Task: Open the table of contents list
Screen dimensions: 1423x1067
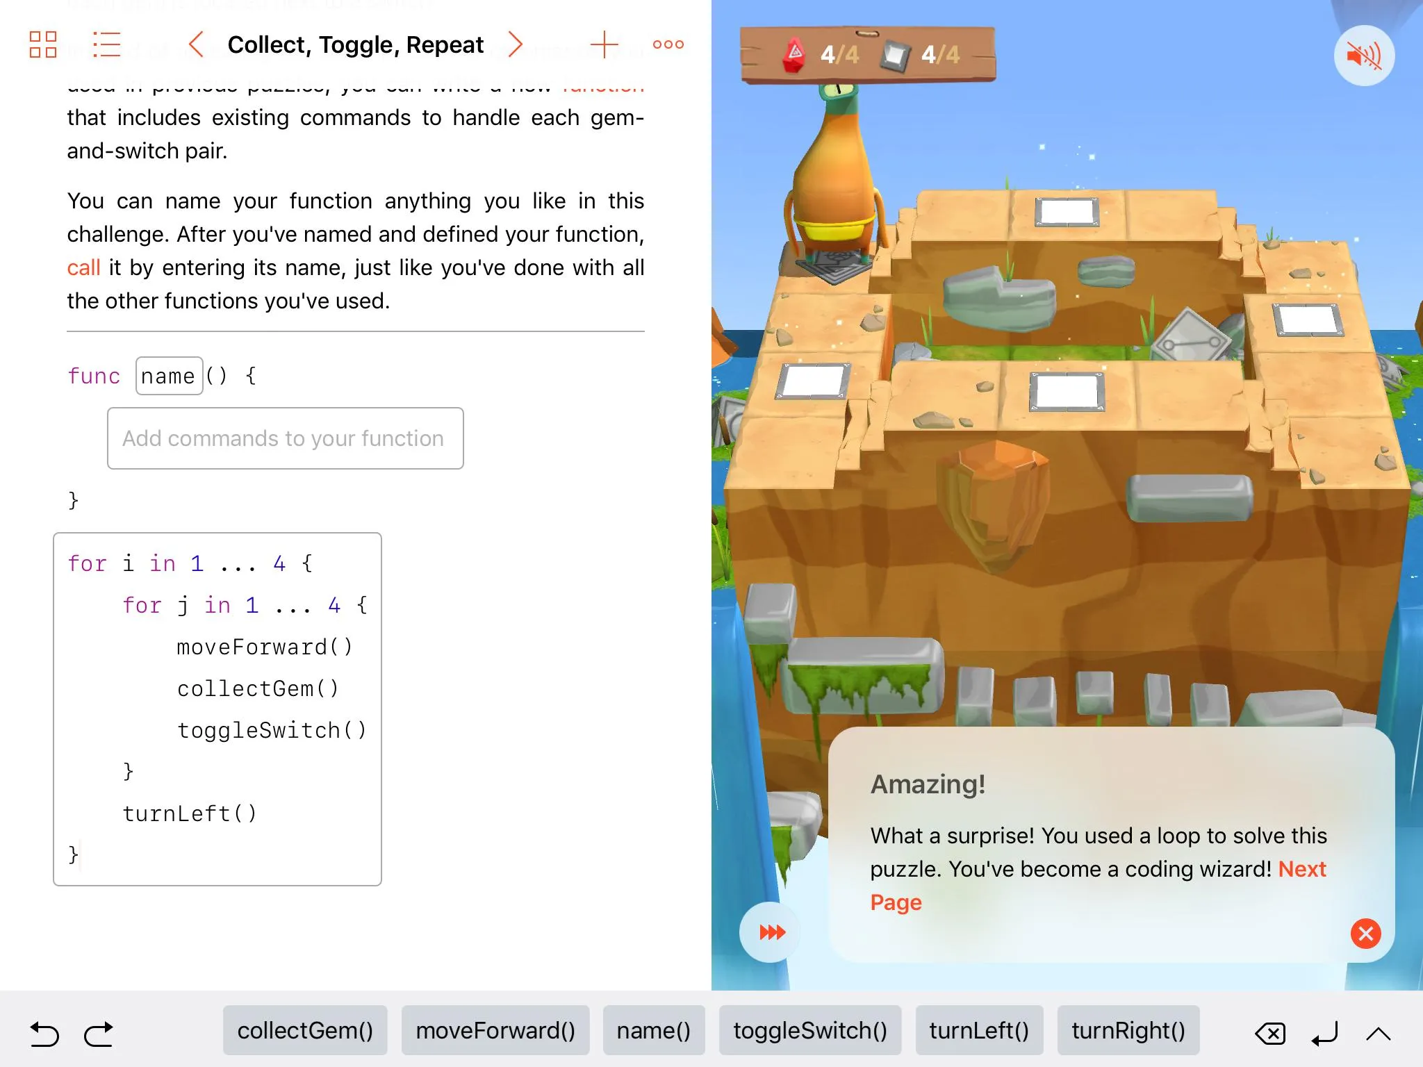Action: click(106, 44)
